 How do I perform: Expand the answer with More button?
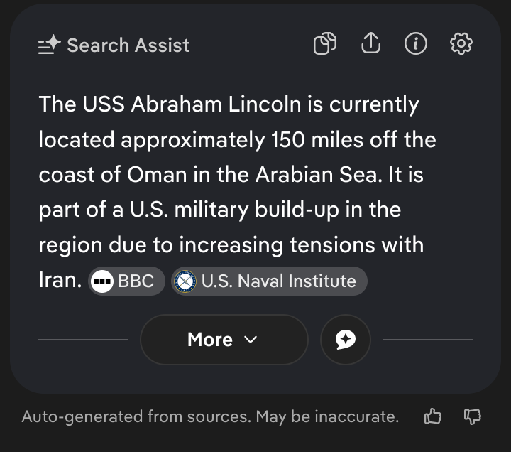(210, 340)
